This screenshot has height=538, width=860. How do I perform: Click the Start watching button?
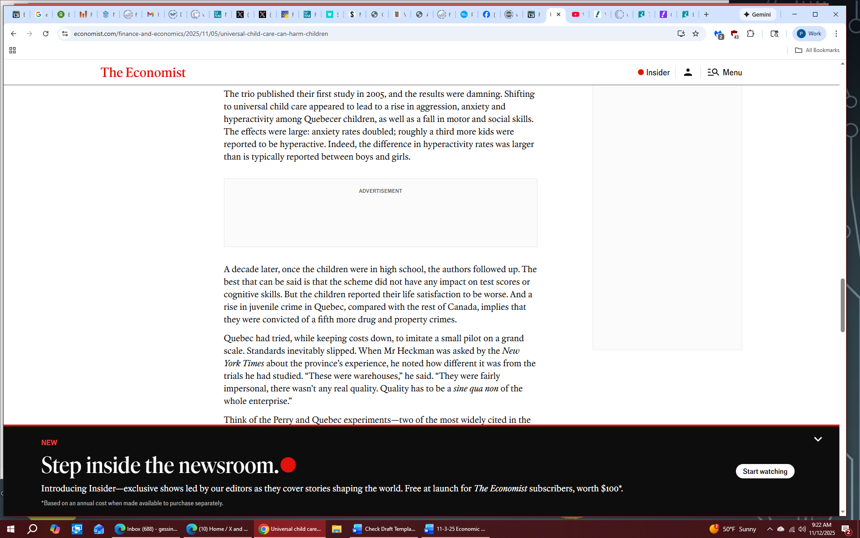[x=765, y=471]
